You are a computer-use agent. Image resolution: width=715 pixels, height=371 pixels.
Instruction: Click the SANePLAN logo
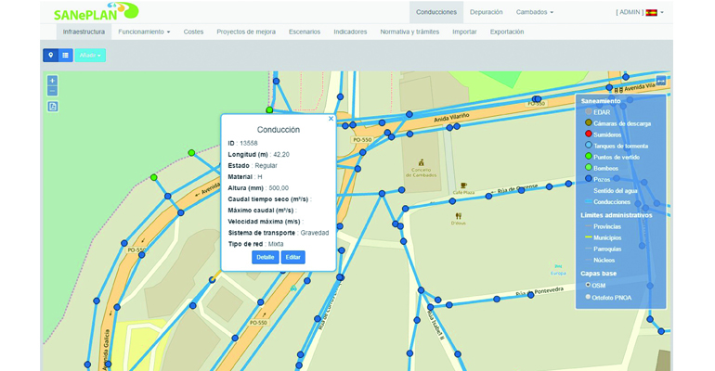[95, 12]
